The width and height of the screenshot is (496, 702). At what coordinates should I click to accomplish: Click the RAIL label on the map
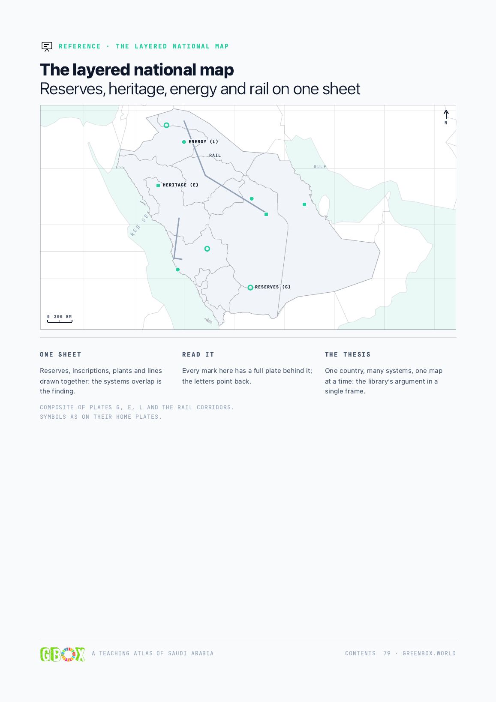[x=215, y=156]
